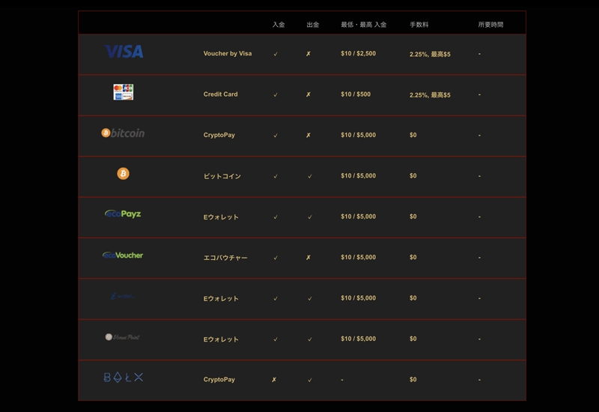Image resolution: width=599 pixels, height=412 pixels.
Task: Click the $10 / $2,500 limit in Visa row
Action: click(x=359, y=54)
